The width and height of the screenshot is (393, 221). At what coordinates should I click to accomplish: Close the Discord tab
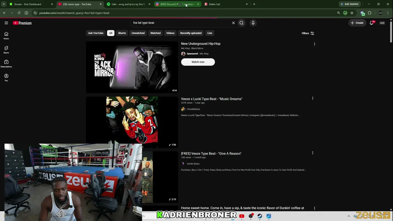(x=198, y=4)
